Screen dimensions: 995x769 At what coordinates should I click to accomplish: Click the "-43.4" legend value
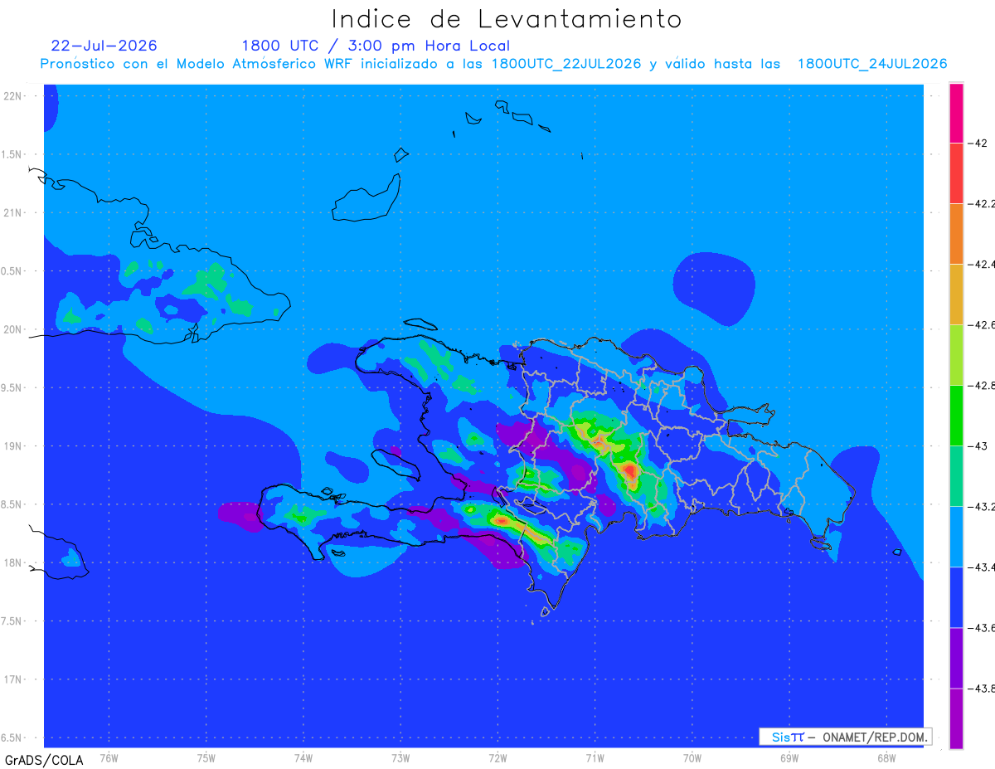click(x=982, y=567)
